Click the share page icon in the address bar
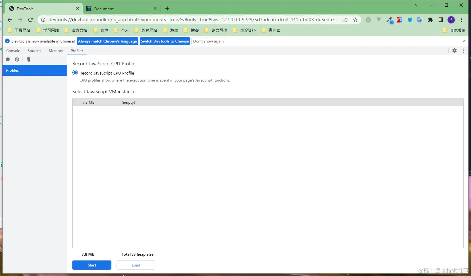The height and width of the screenshot is (276, 471). 345,20
